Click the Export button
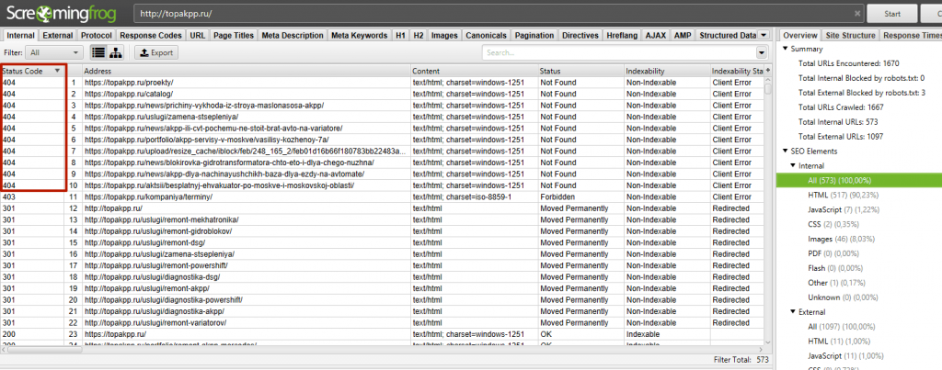The image size is (942, 370). click(155, 52)
